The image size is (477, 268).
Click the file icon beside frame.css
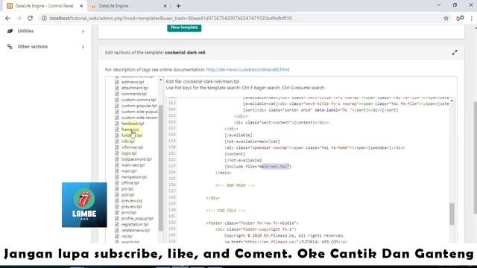click(117, 130)
